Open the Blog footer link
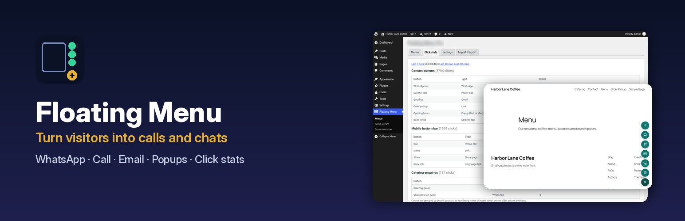 [x=610, y=157]
